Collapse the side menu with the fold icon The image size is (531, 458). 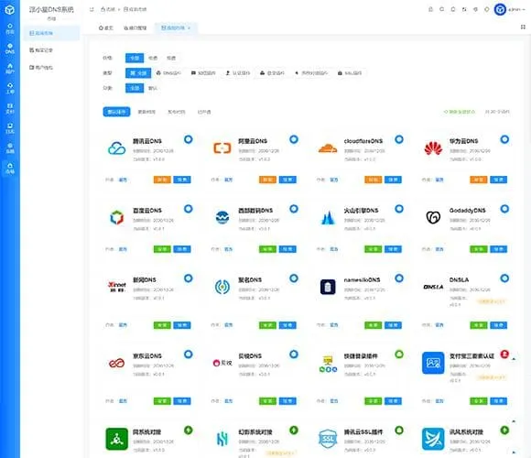(x=92, y=9)
